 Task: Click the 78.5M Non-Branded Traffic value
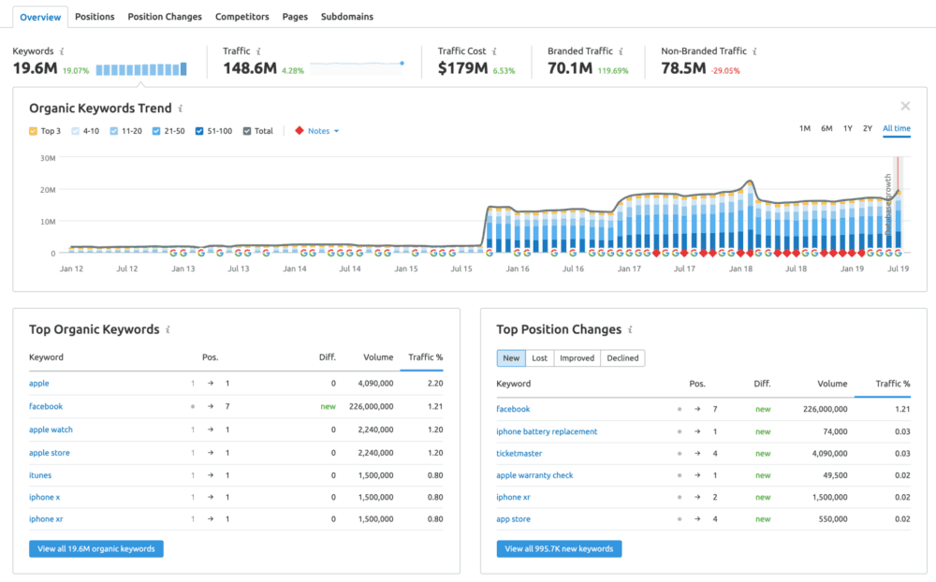pyautogui.click(x=683, y=68)
